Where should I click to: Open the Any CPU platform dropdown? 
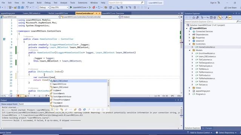pos(59,7)
